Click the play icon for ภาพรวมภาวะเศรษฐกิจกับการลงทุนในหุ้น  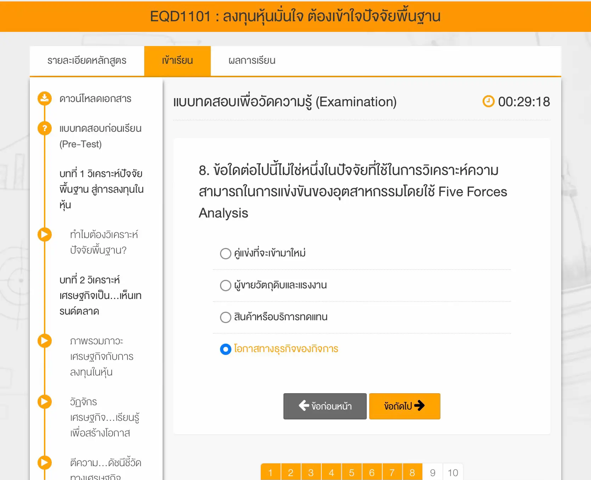click(x=44, y=341)
